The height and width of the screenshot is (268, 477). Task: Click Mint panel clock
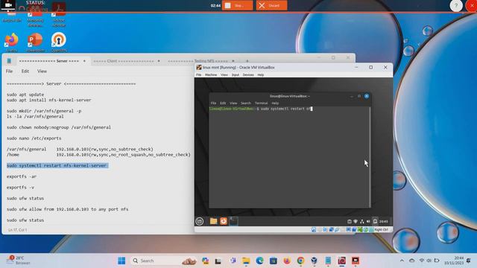[384, 222]
